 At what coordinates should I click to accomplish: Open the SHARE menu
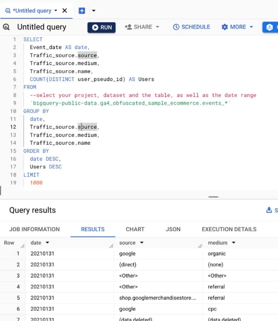point(142,27)
